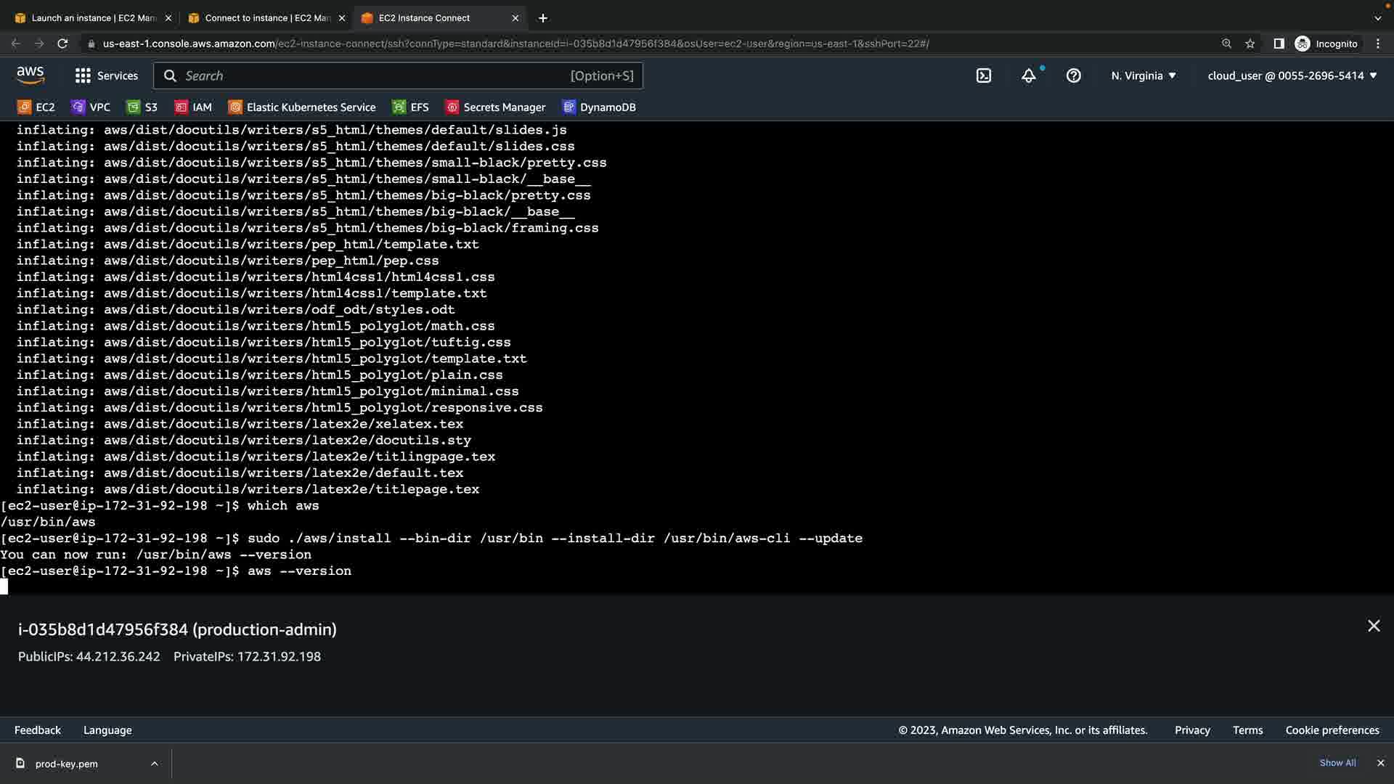Click the AWS logo home icon

coord(30,75)
